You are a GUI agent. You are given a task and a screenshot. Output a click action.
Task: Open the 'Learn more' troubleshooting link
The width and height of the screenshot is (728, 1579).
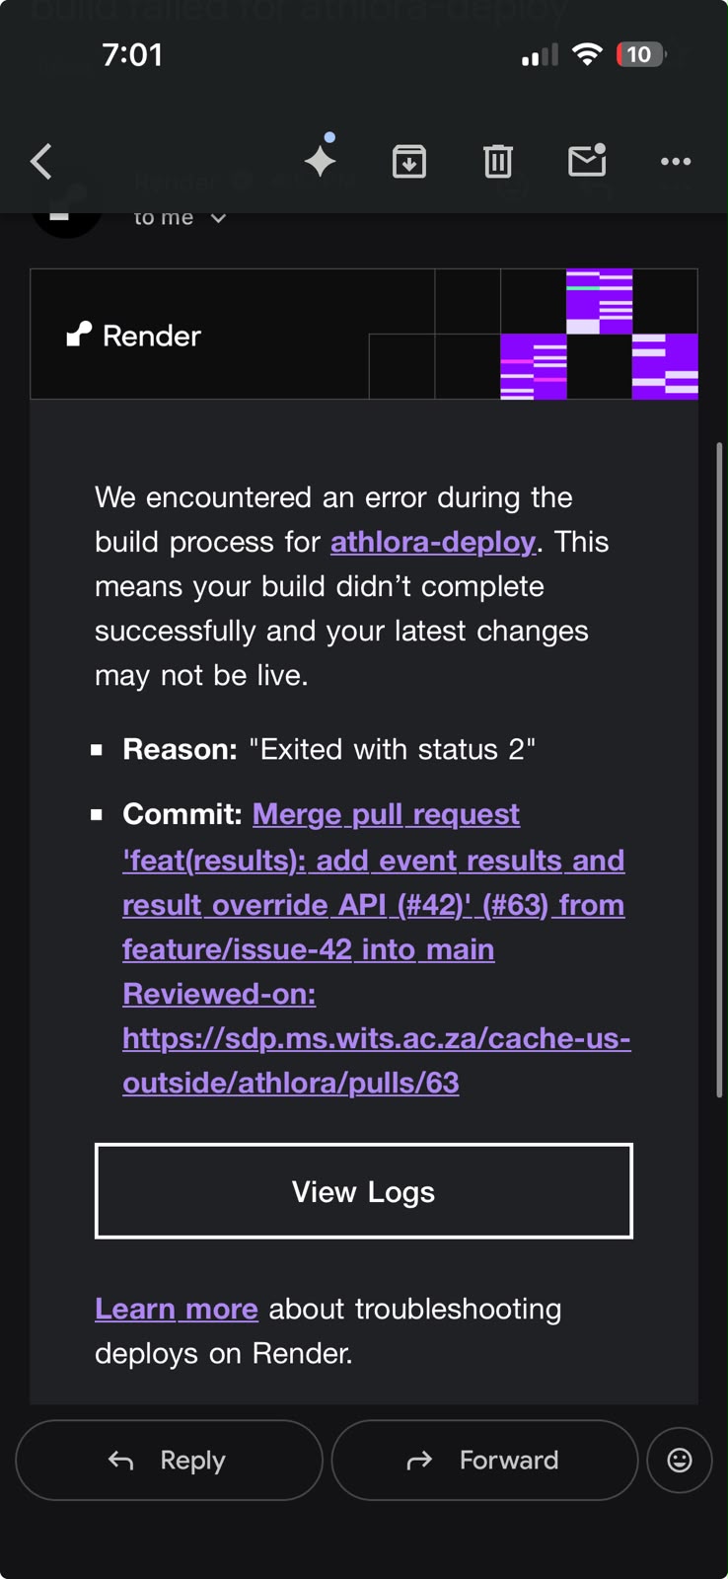click(177, 1309)
